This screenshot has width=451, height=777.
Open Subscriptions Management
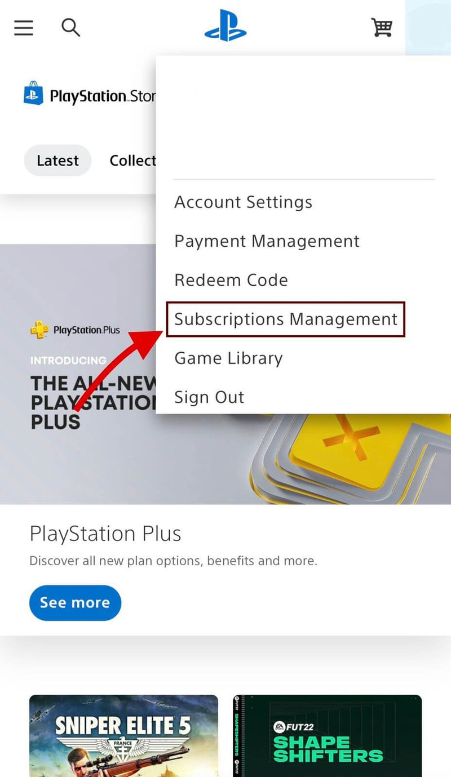(286, 319)
